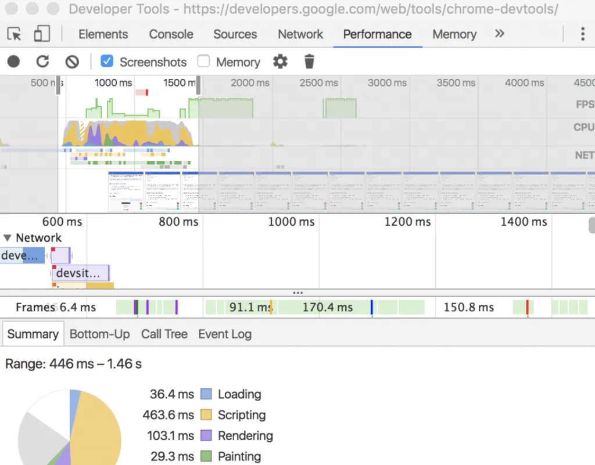Image resolution: width=595 pixels, height=465 pixels.
Task: Collapse the Network track section
Action: tap(8, 237)
